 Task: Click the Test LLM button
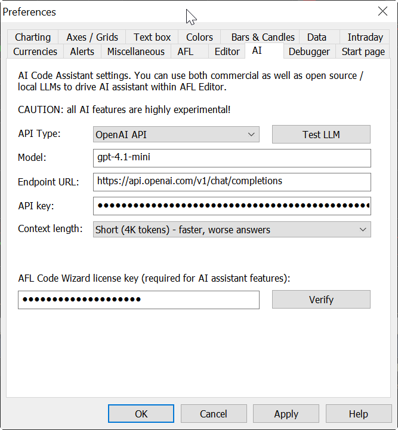[321, 135]
